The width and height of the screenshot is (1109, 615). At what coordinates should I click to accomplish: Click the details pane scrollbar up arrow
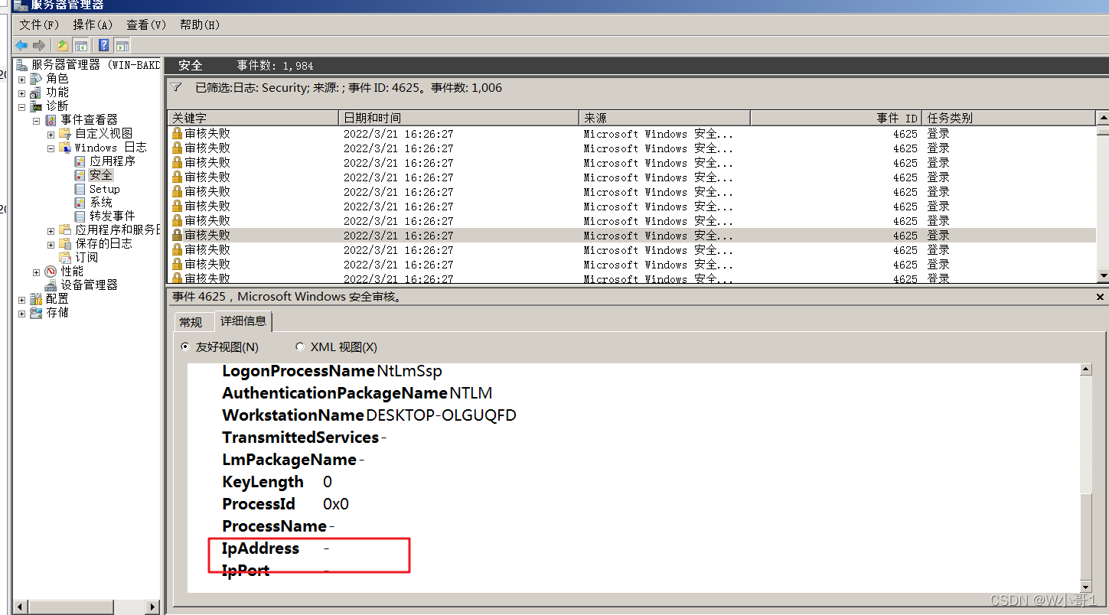pos(1085,370)
